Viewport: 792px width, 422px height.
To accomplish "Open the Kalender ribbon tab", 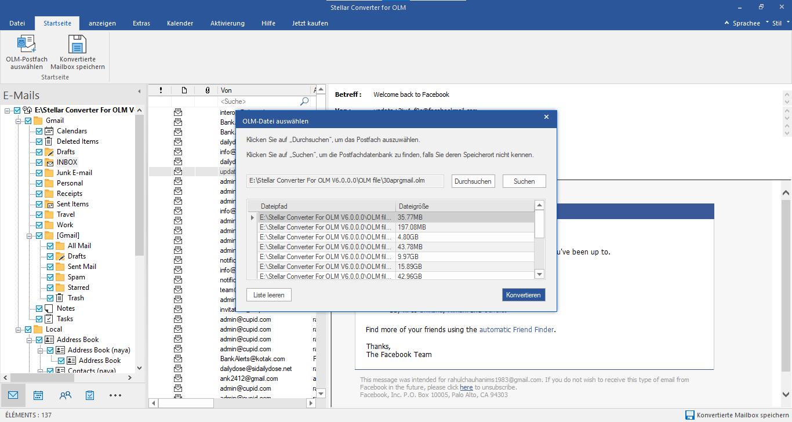I will pyautogui.click(x=180, y=23).
